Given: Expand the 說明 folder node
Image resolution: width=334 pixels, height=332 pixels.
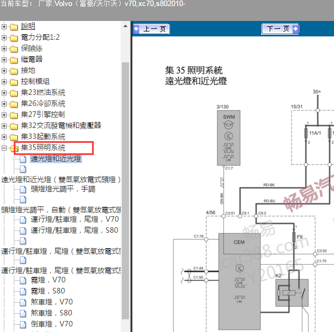Looking at the screenshot, I should pos(4,26).
